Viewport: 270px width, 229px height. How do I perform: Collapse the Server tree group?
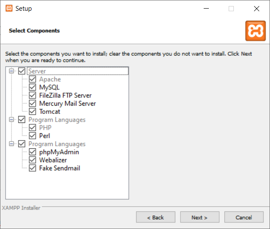point(11,71)
